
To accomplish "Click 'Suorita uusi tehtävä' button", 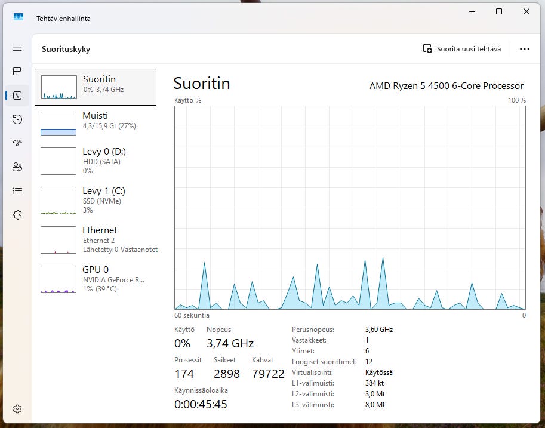I will pos(461,49).
